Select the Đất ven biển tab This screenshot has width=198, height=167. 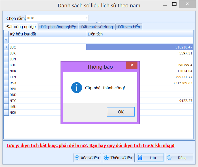(129, 27)
